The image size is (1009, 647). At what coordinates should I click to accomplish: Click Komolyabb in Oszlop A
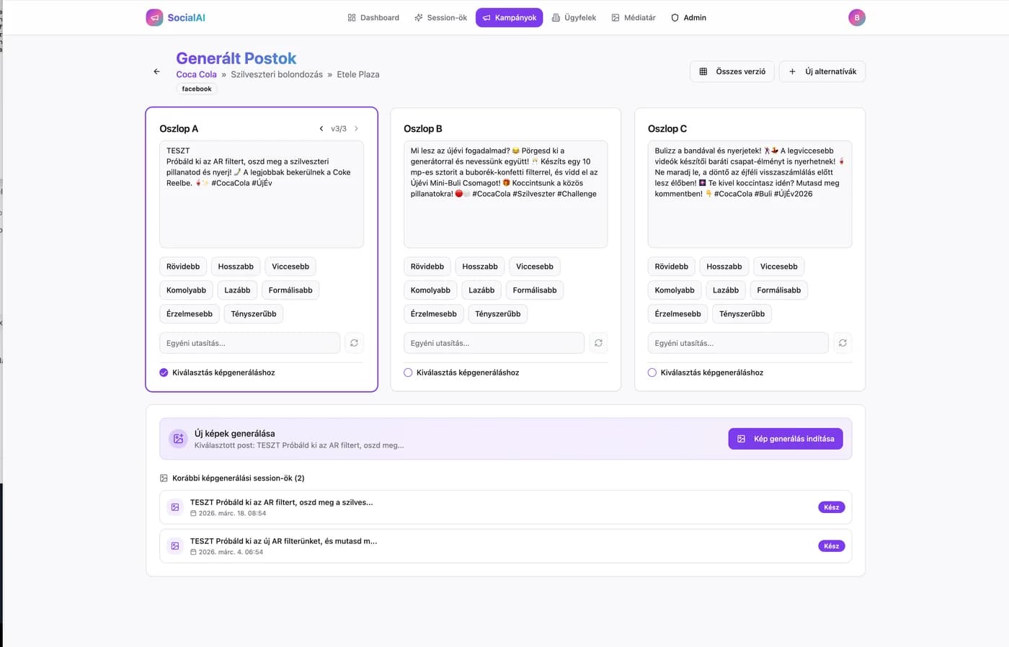(186, 290)
